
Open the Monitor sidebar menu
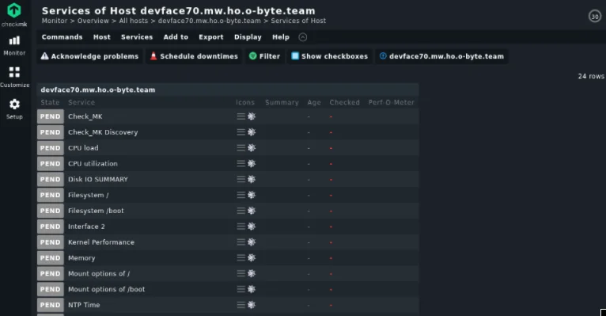pos(14,45)
